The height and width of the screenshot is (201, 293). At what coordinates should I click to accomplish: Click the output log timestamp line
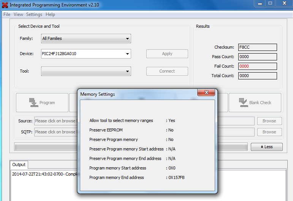[x=45, y=174]
